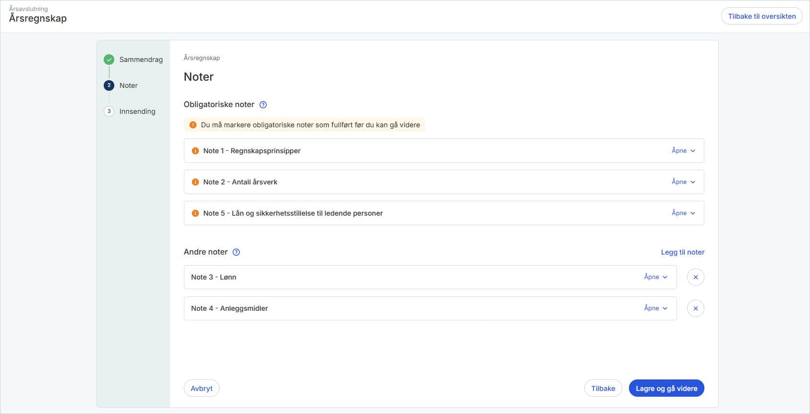Click help icon beside Andre noter
This screenshot has width=810, height=414.
pos(236,252)
